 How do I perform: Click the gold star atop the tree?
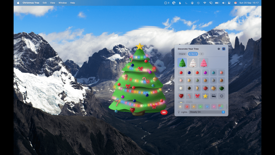tap(140, 46)
